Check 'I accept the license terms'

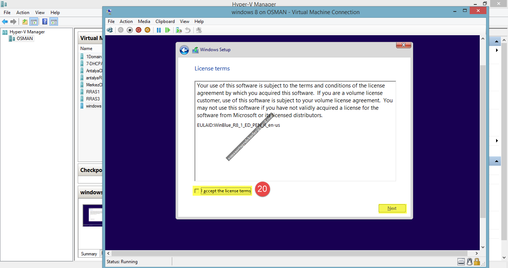click(x=196, y=191)
